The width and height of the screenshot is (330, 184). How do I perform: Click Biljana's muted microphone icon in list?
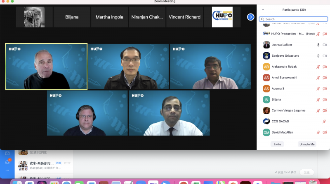tap(318, 99)
